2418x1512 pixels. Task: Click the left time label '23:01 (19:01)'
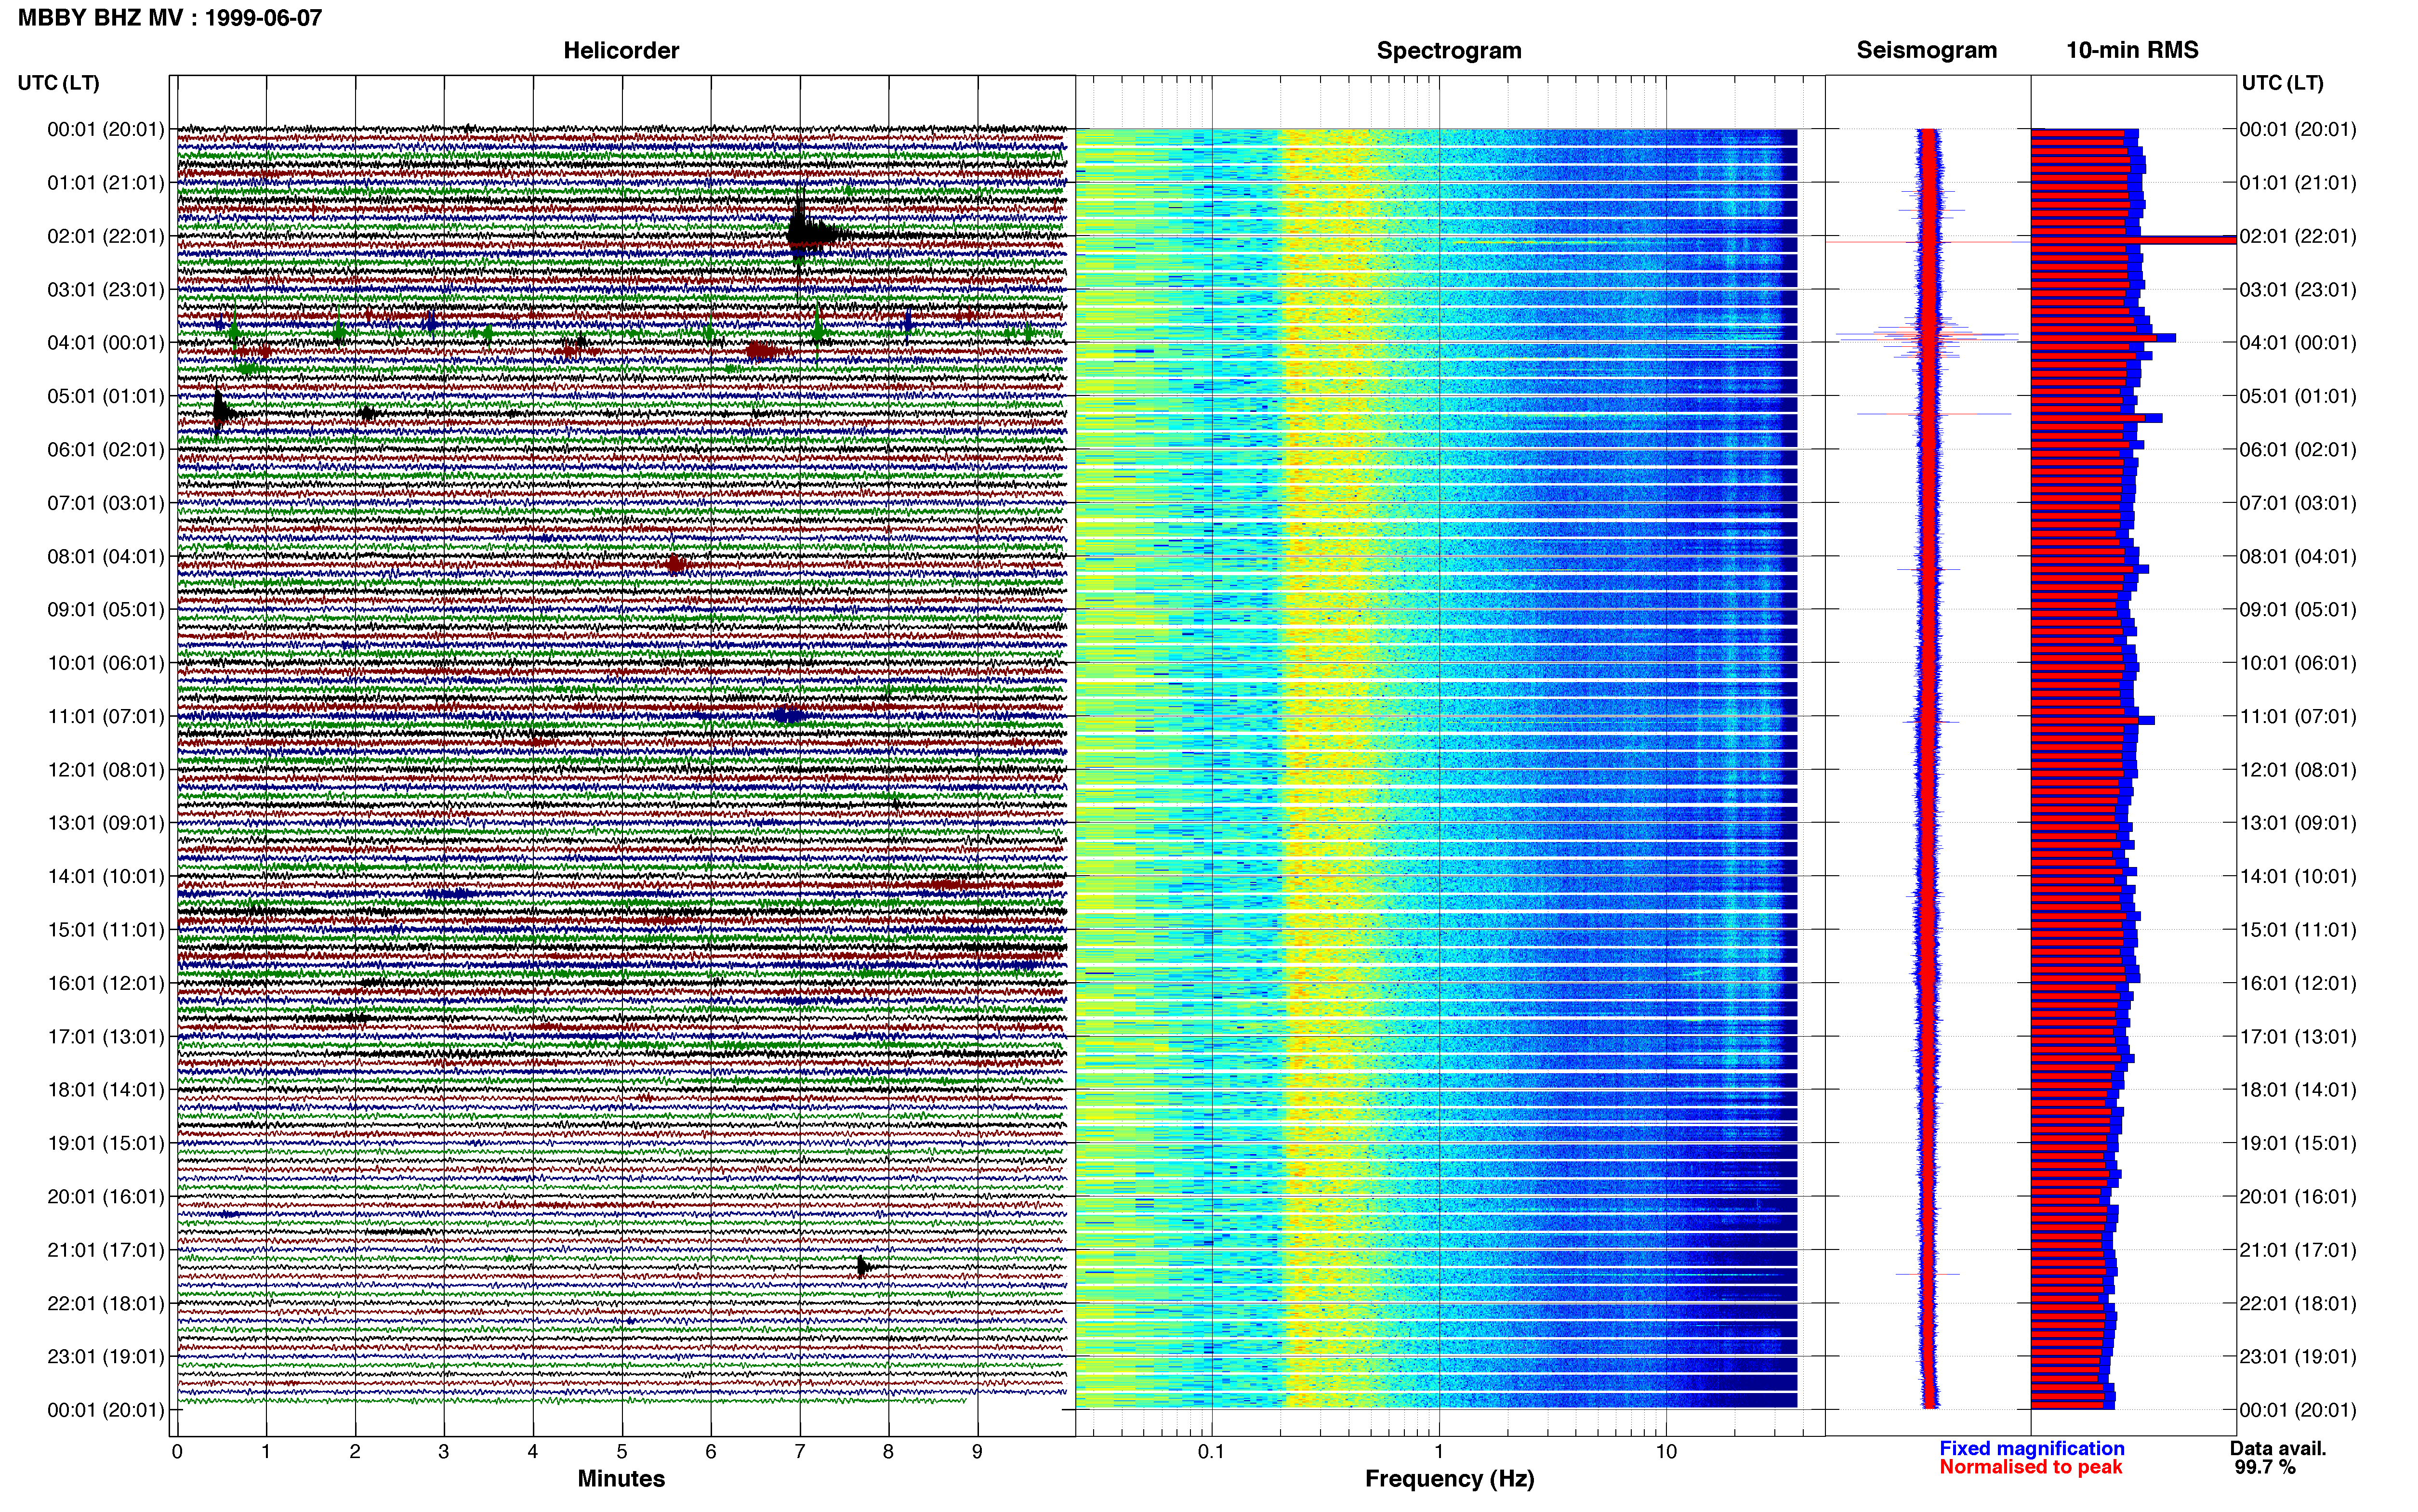pos(105,1357)
